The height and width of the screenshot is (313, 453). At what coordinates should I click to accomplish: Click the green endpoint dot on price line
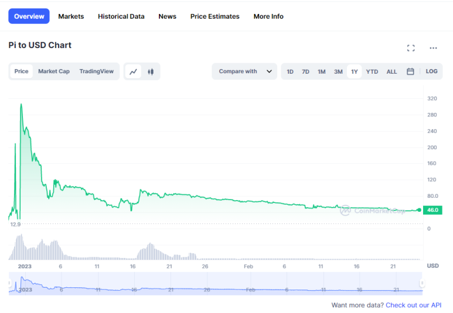click(419, 209)
